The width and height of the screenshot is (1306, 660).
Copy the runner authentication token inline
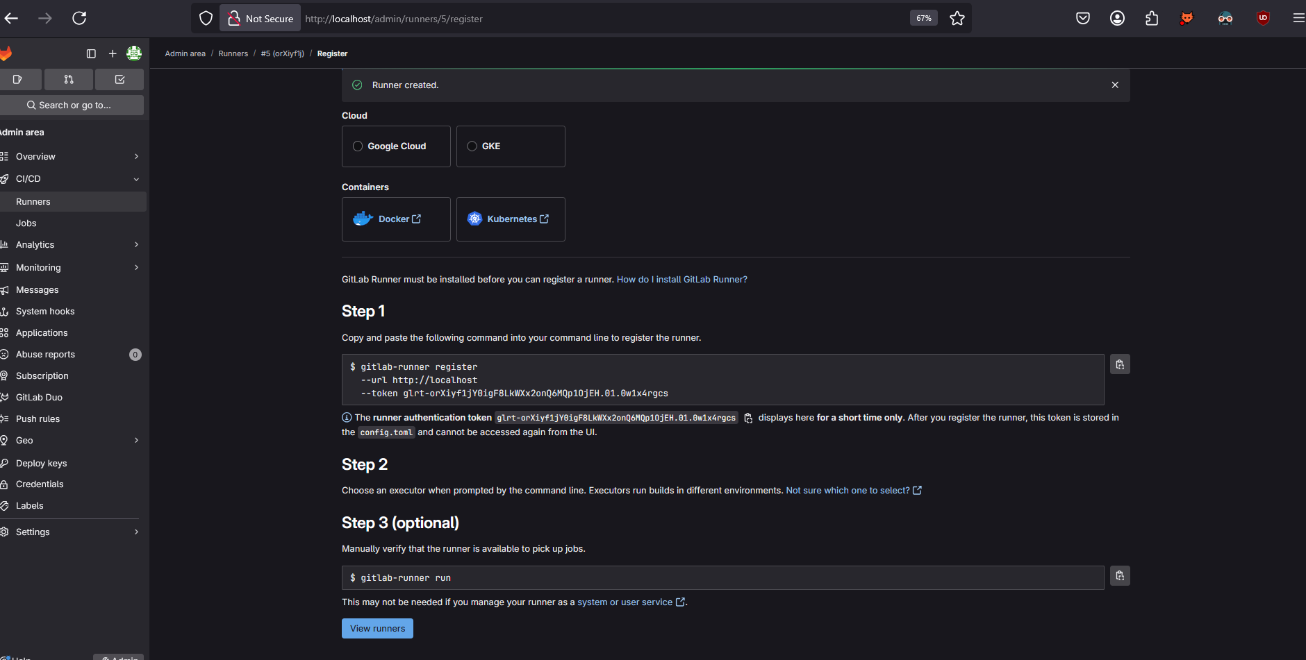[748, 418]
